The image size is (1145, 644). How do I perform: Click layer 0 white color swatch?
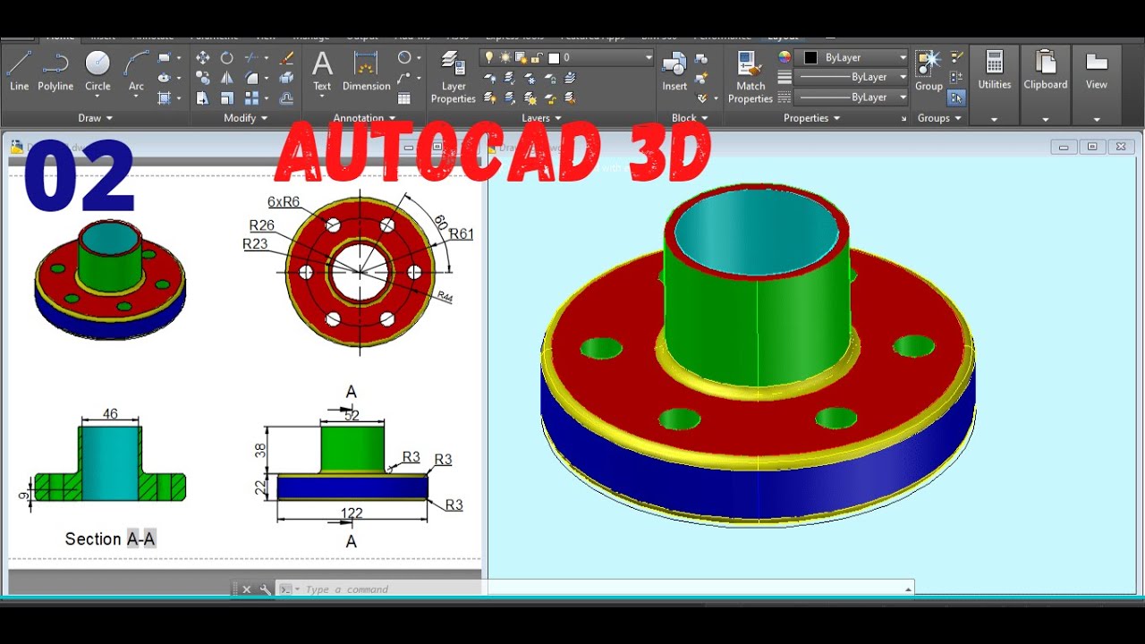[x=554, y=57]
